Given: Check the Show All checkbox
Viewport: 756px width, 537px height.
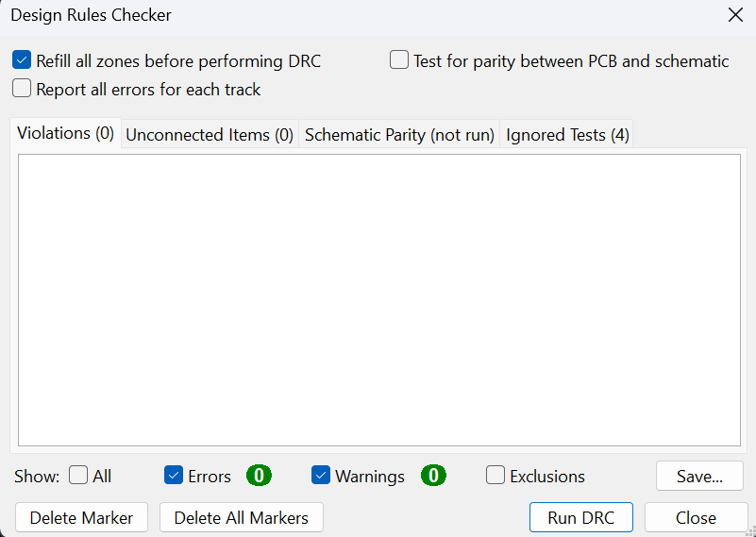Looking at the screenshot, I should click(78, 476).
